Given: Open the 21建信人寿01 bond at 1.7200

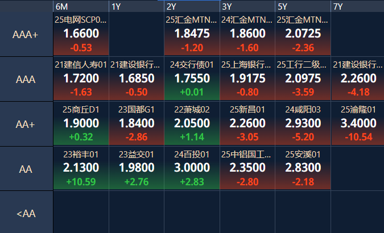Looking at the screenshot, I should [81, 79].
